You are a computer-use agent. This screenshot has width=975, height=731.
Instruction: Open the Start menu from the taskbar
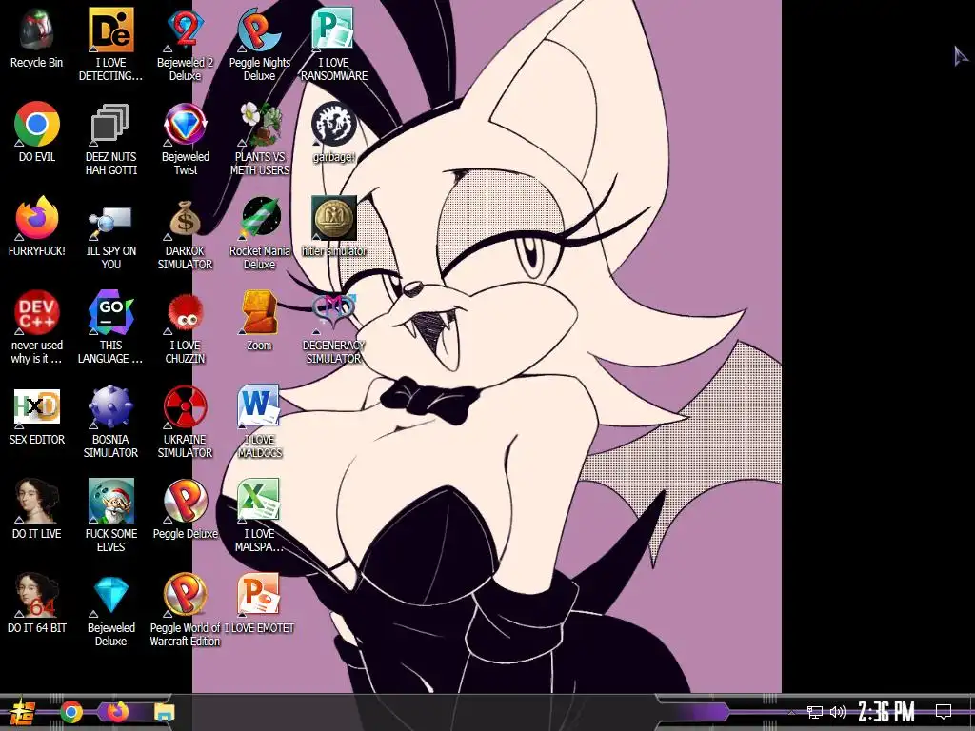click(23, 712)
